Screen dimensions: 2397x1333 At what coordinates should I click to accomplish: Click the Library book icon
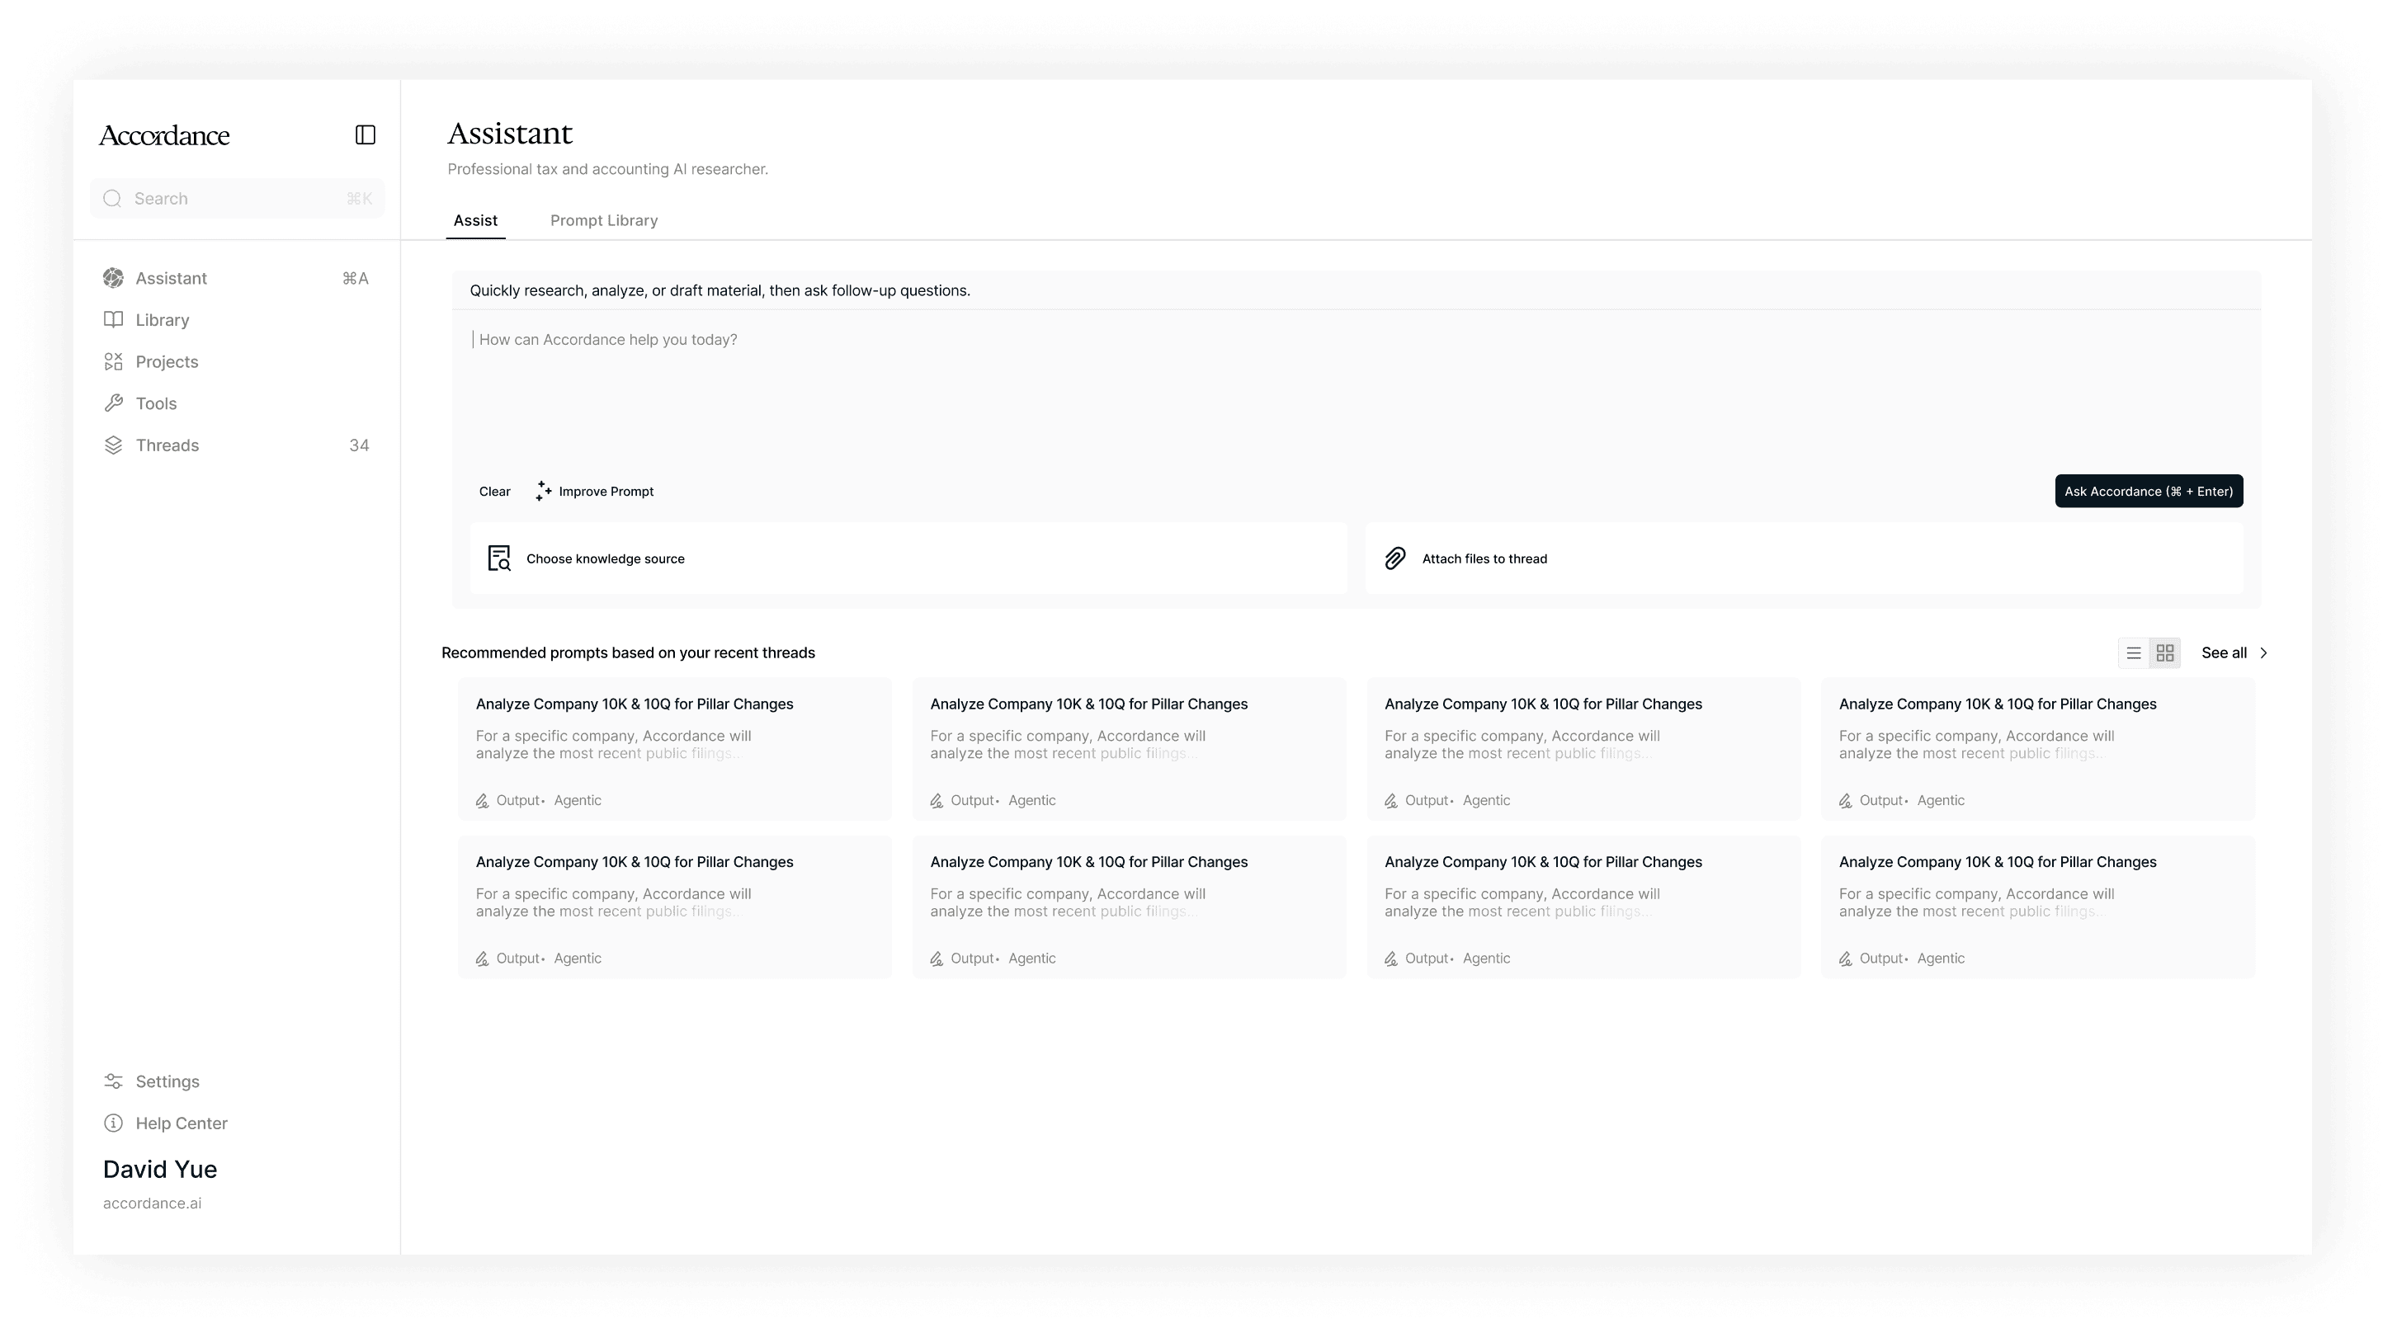click(114, 320)
